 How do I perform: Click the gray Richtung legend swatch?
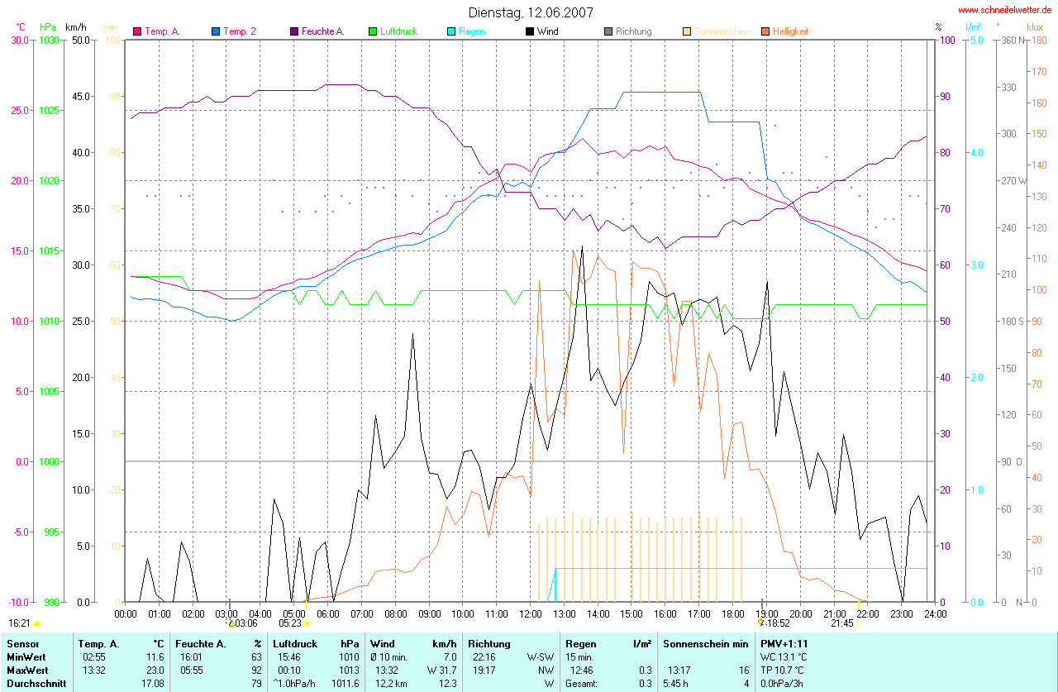click(608, 31)
